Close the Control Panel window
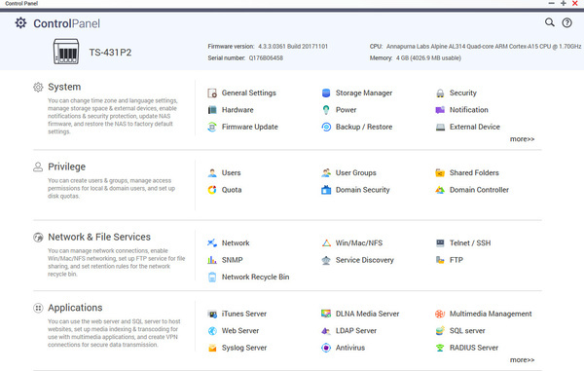The width and height of the screenshot is (584, 371). coord(574,3)
